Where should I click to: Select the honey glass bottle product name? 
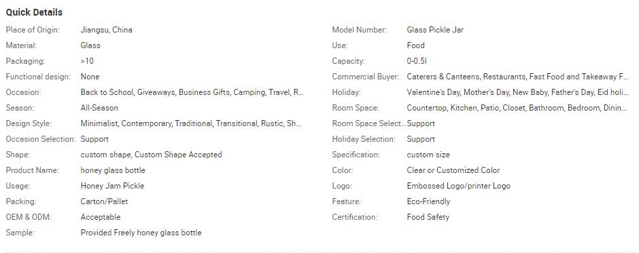point(113,170)
